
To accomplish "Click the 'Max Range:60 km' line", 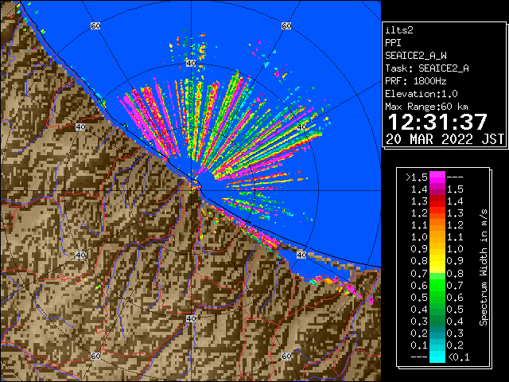I will tap(426, 107).
